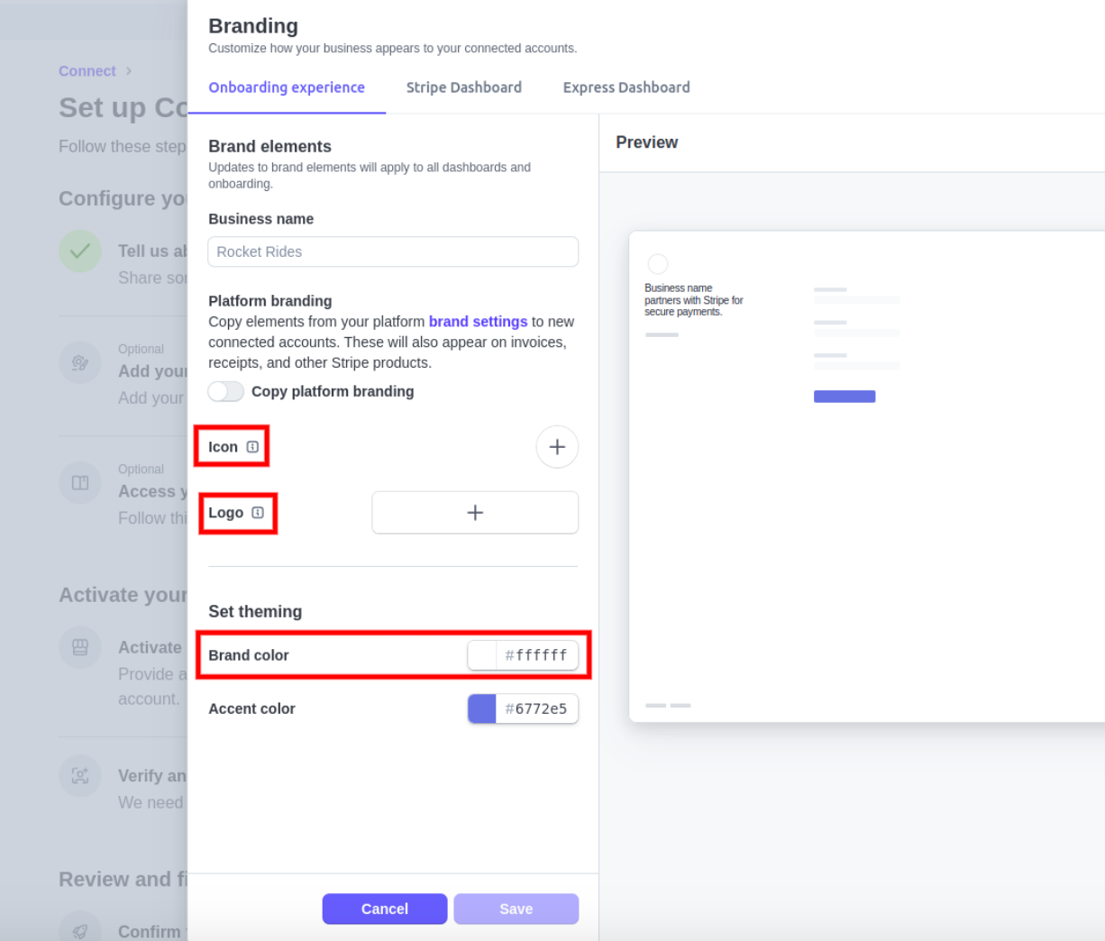This screenshot has width=1105, height=941.
Task: Open the white Brand color swatch
Action: 482,655
